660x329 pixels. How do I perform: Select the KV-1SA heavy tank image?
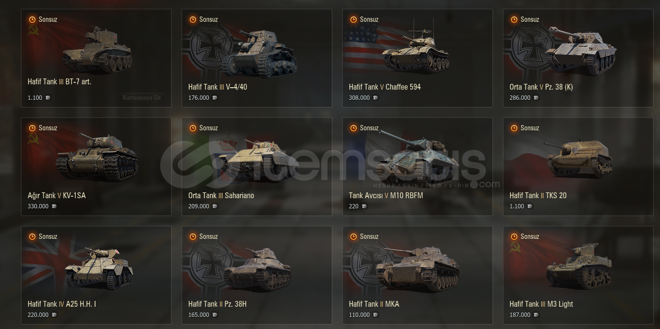point(97,157)
